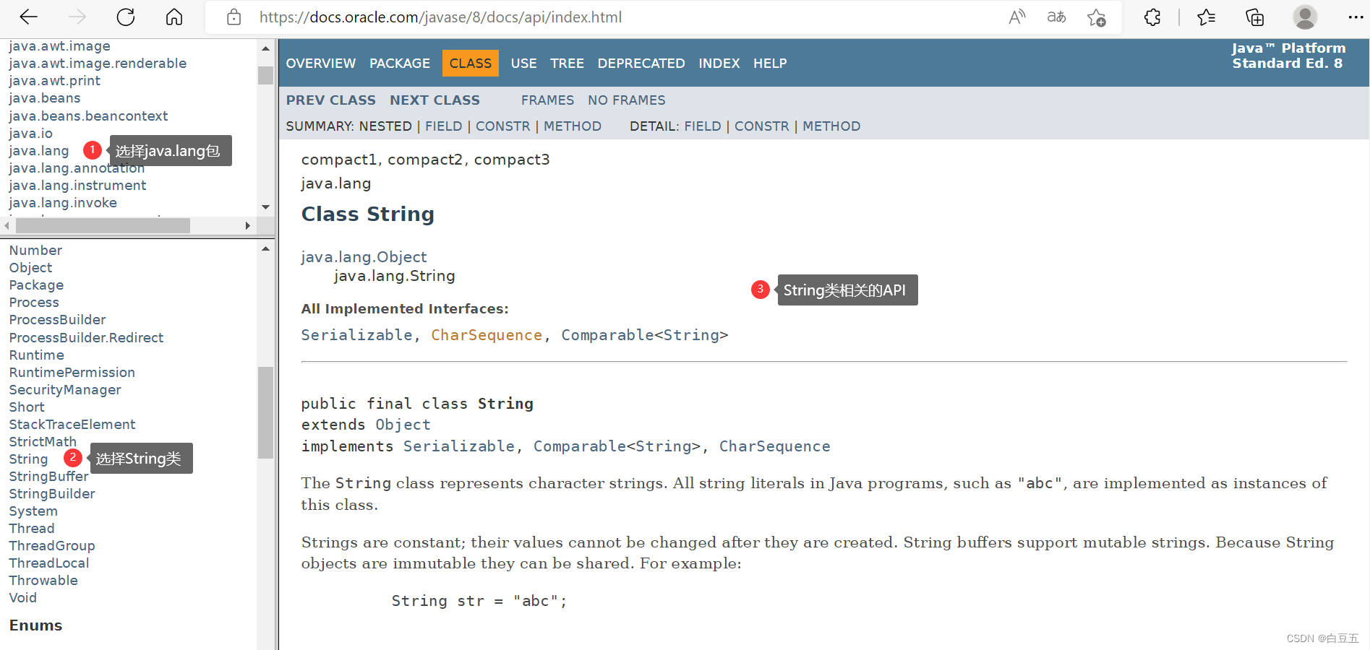1370x650 pixels.
Task: Open the Collections icon
Action: pos(1255,17)
